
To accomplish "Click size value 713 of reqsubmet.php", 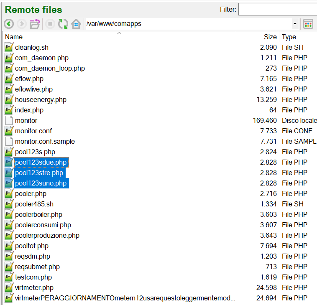I will pos(271,267).
